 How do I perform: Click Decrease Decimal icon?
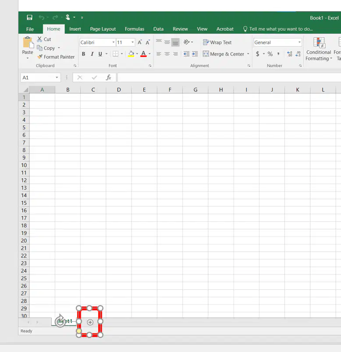click(298, 54)
